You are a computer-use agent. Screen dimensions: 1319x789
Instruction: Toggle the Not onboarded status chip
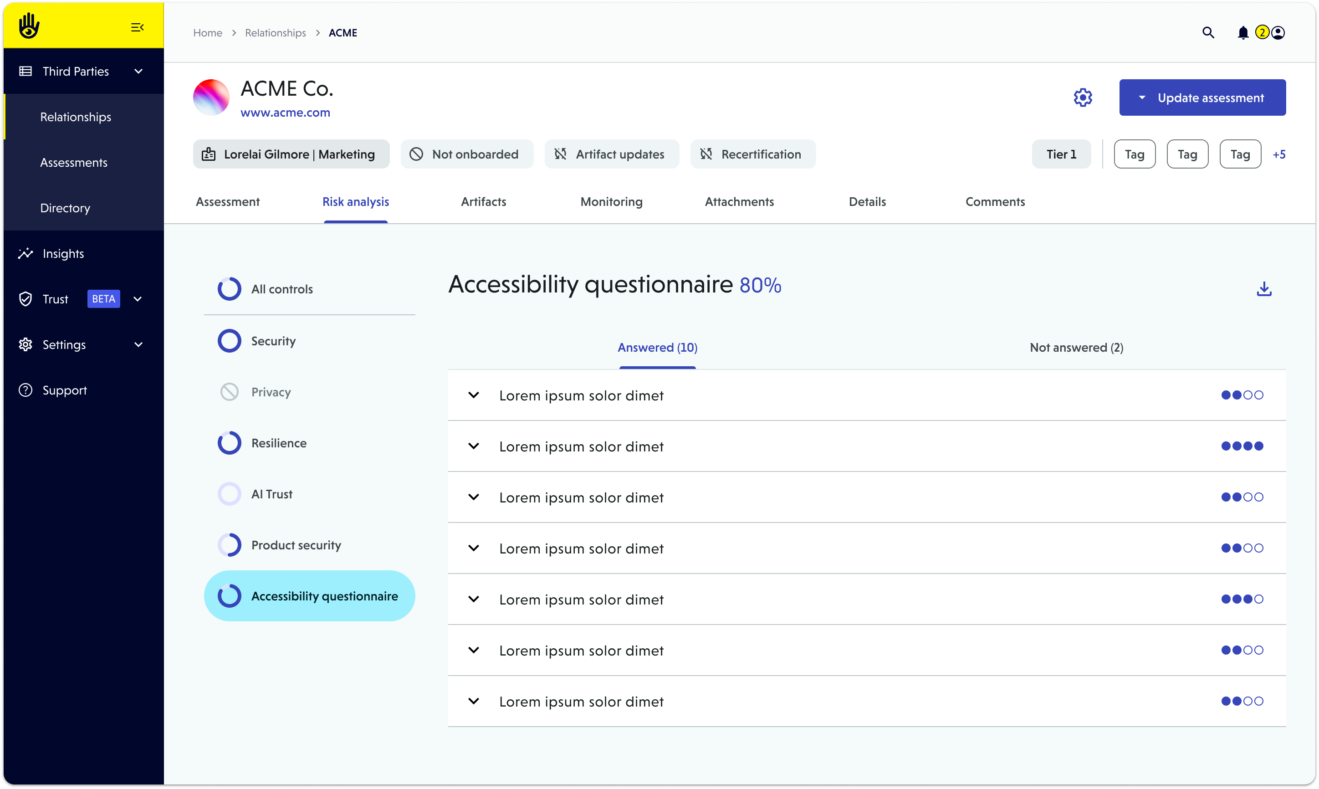coord(466,154)
